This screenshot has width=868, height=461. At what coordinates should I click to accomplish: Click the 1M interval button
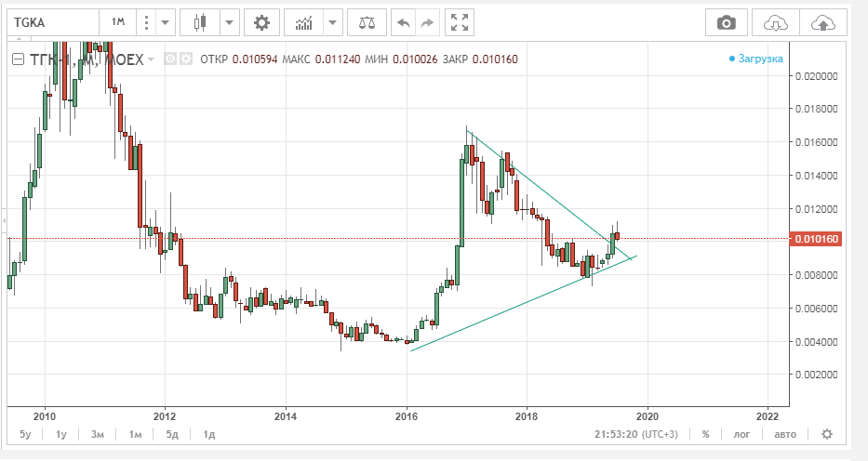click(x=118, y=22)
